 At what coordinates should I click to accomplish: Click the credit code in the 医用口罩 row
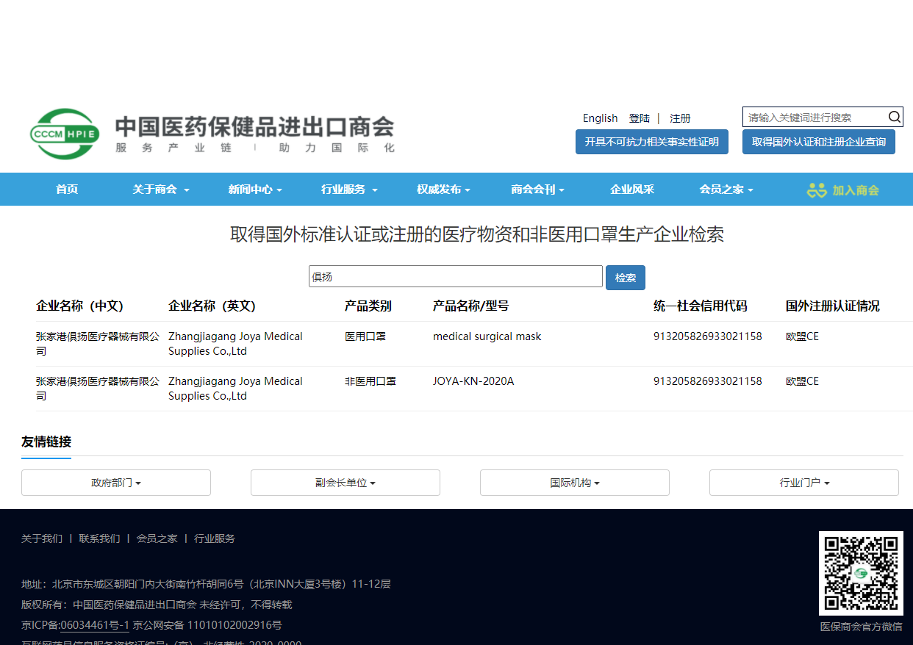point(708,336)
